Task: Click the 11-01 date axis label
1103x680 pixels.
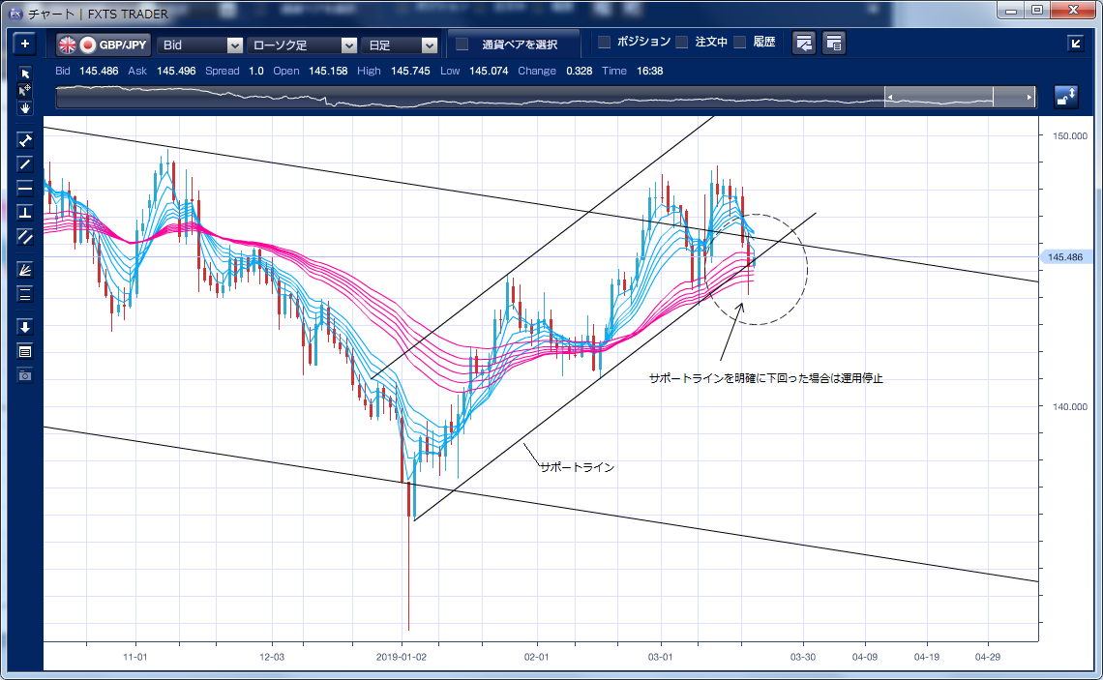Action: [x=135, y=657]
